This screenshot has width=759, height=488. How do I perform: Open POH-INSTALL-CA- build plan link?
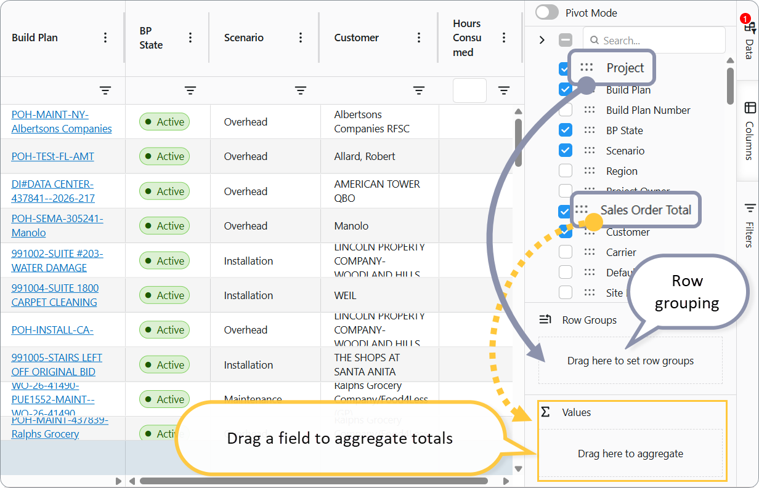click(x=52, y=330)
